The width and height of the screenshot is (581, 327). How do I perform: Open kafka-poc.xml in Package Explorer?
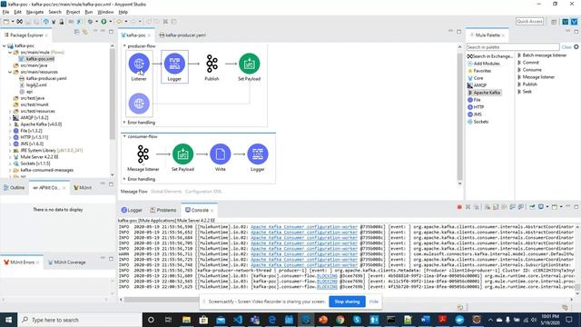36,58
